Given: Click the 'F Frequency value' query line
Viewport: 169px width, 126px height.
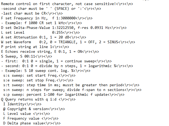Looking at the screenshot, I should (31, 119).
